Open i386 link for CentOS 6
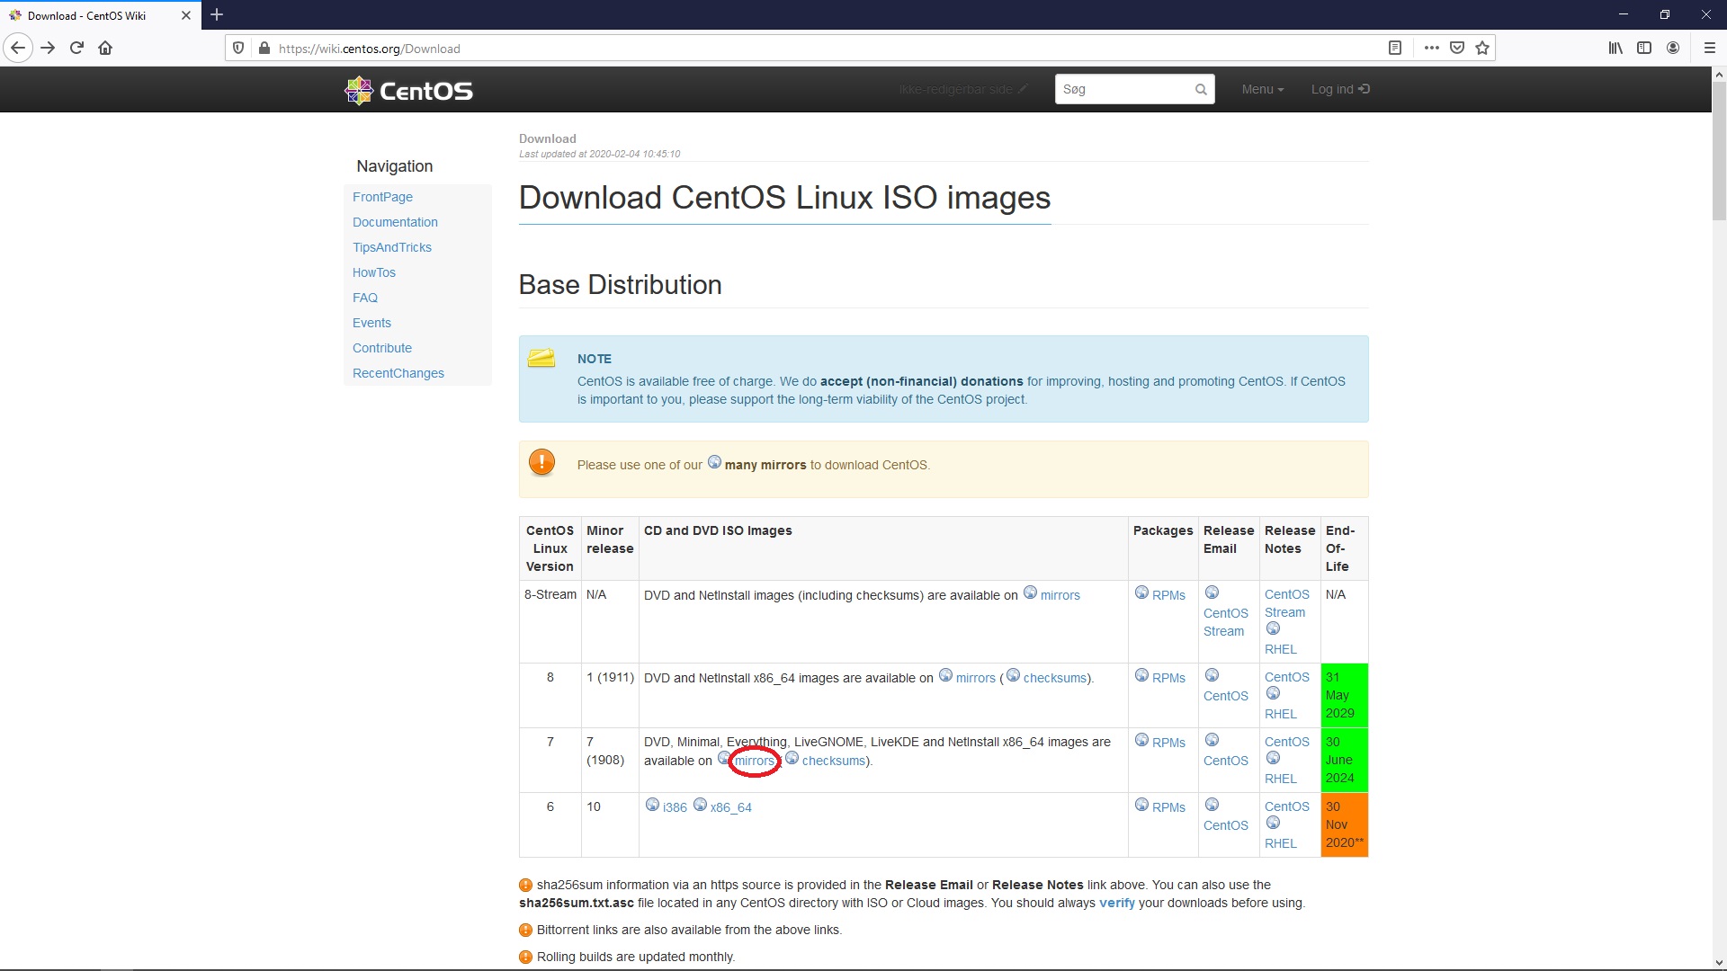1727x971 pixels. (x=674, y=807)
